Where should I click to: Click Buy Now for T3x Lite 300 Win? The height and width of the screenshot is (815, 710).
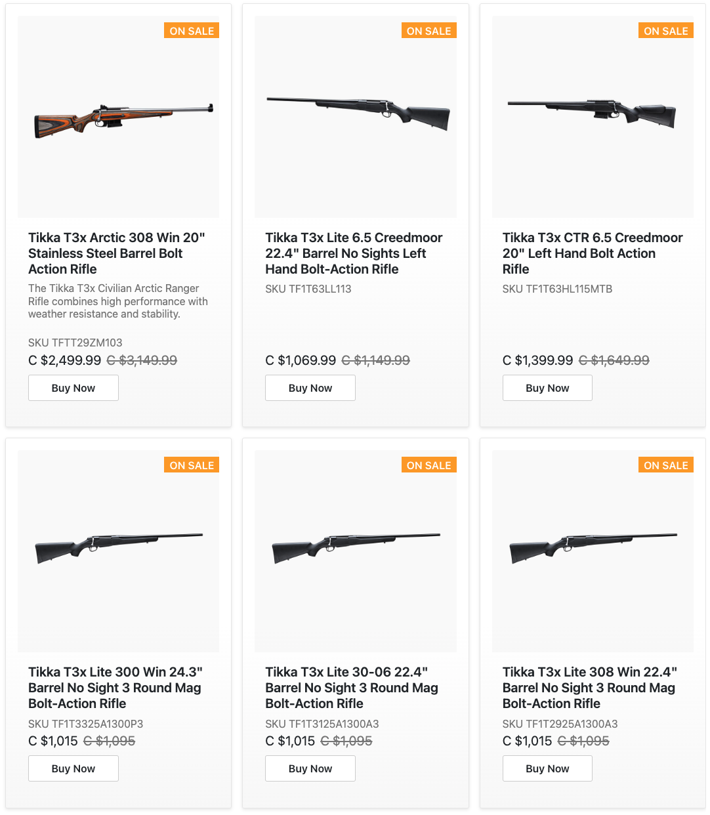(73, 768)
